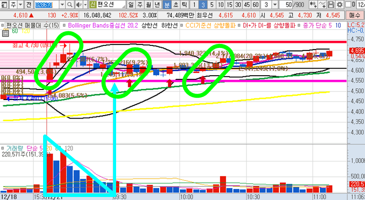Choose the 30 minute interval button
365x200 pixels.
click(238, 5)
